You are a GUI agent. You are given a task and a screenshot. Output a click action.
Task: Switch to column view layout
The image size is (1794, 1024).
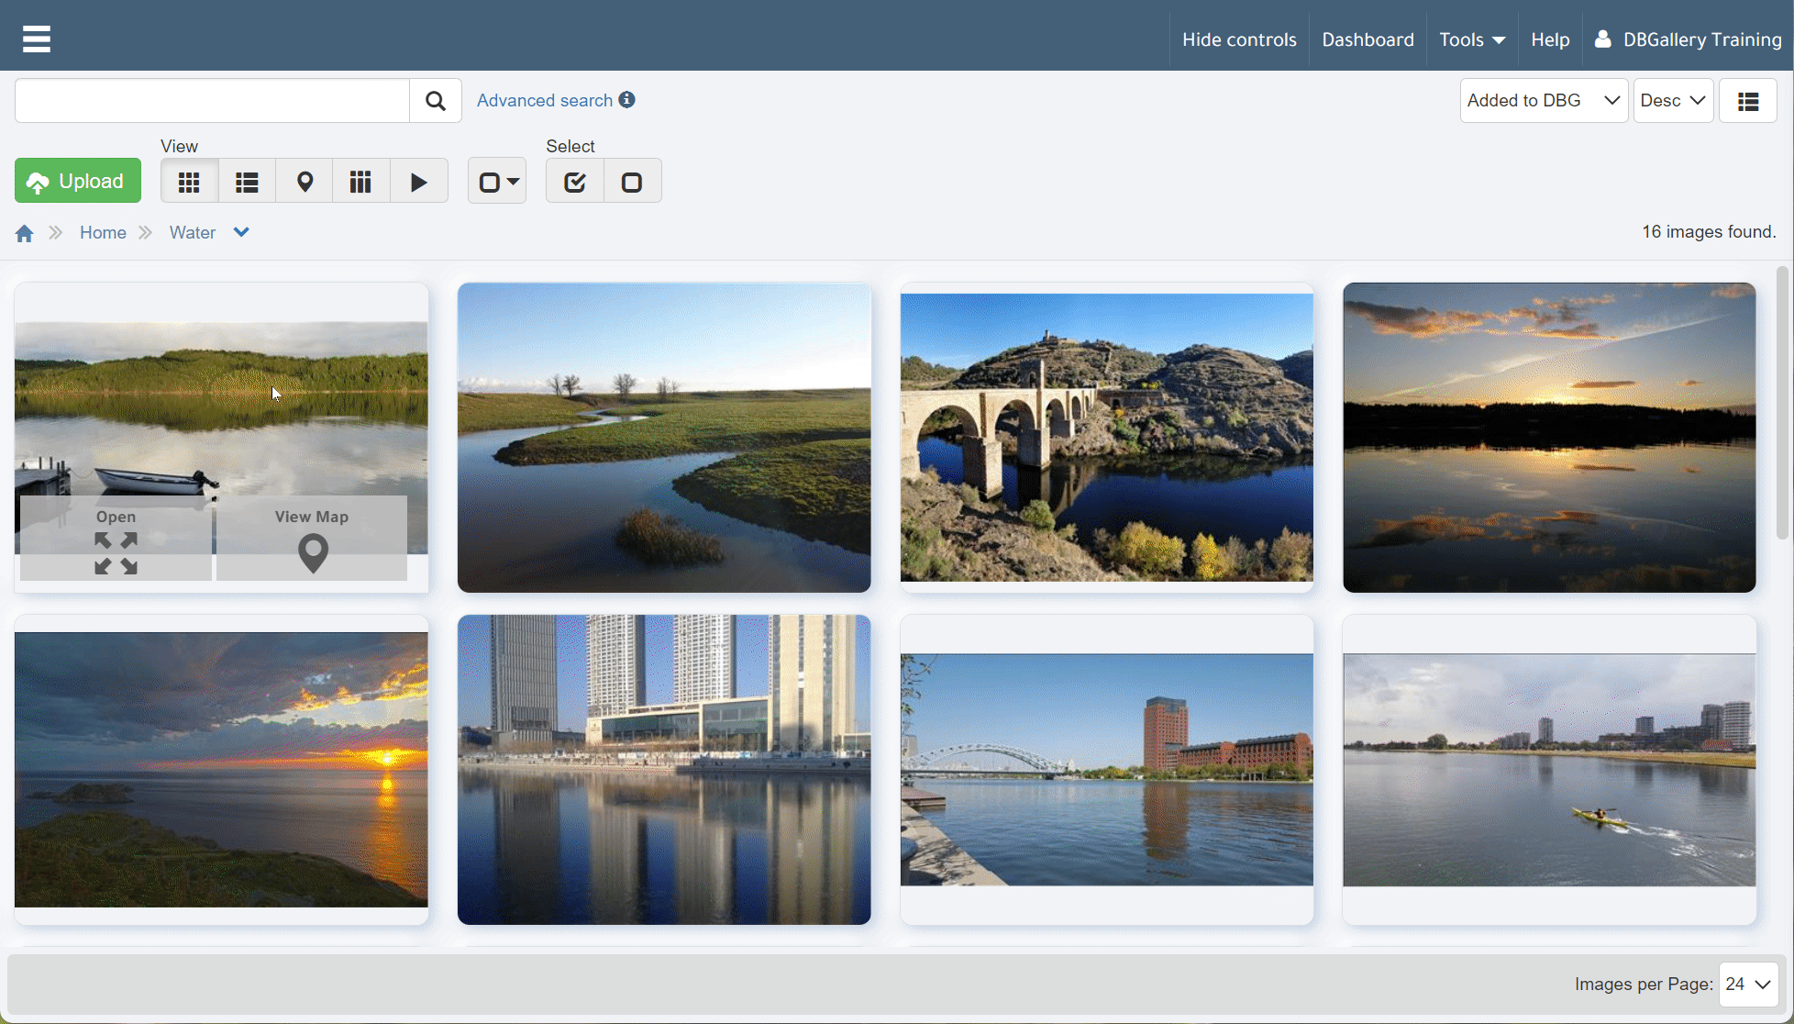coord(361,181)
